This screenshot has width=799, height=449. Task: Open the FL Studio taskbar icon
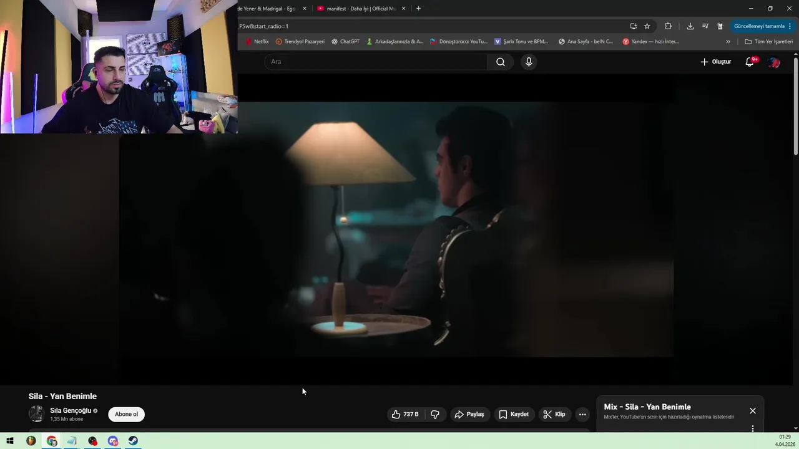point(31,441)
